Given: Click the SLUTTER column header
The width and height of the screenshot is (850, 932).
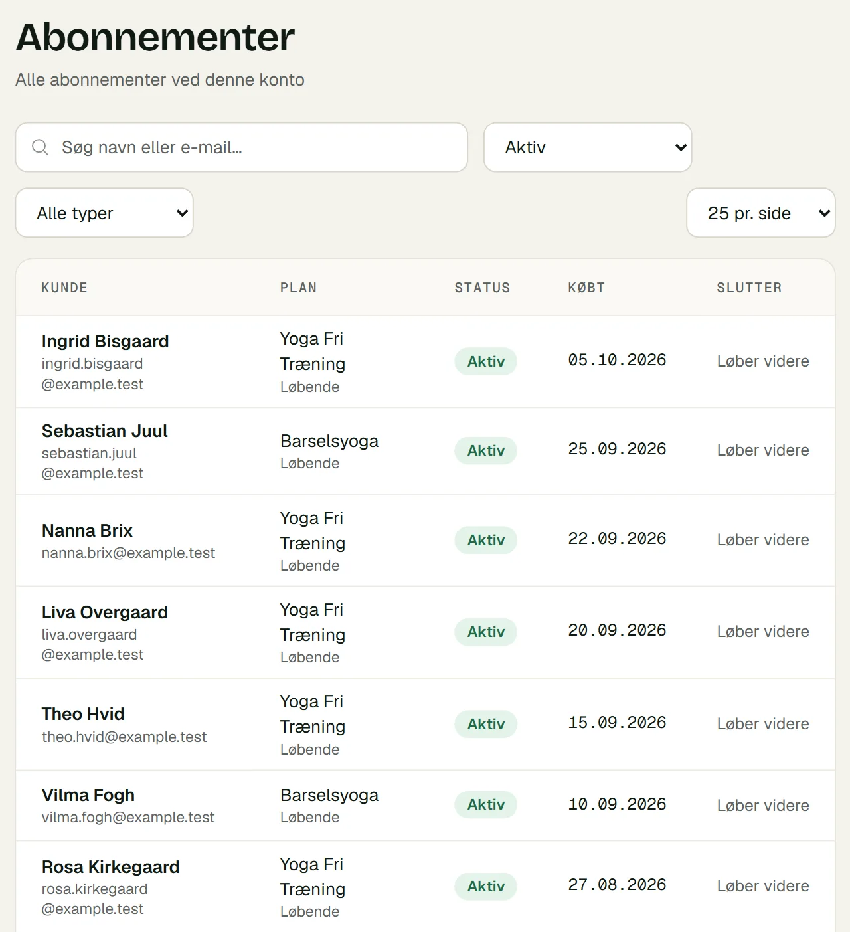Looking at the screenshot, I should [x=749, y=288].
